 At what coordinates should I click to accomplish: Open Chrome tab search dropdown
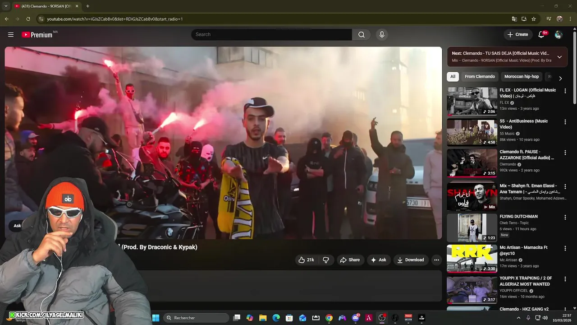pyautogui.click(x=6, y=6)
